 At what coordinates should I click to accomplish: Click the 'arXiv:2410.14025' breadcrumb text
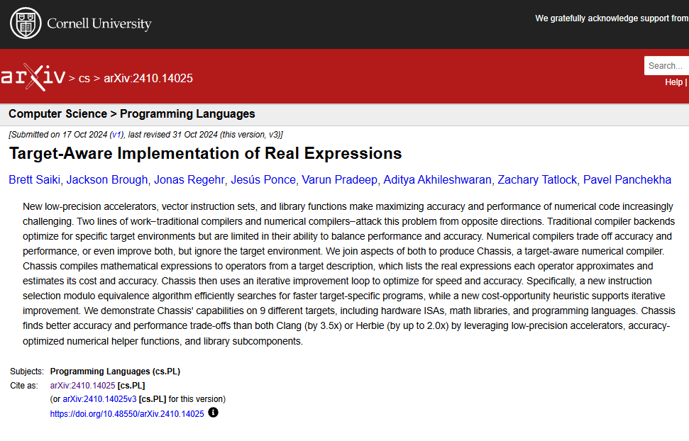pyautogui.click(x=148, y=78)
